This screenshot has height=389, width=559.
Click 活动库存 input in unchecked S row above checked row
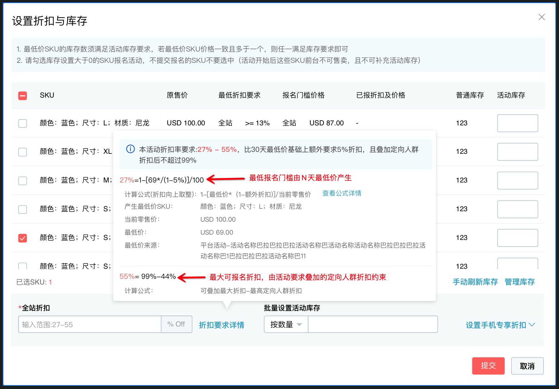pyautogui.click(x=518, y=209)
